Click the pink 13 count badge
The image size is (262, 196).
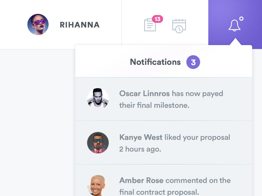[x=158, y=19]
